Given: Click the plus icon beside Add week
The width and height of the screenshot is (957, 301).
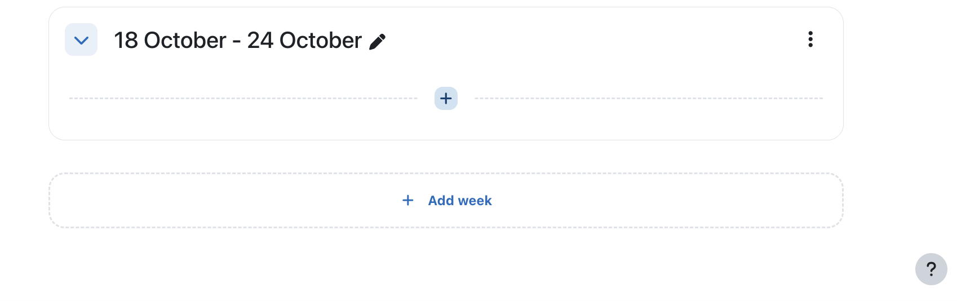Looking at the screenshot, I should point(408,201).
